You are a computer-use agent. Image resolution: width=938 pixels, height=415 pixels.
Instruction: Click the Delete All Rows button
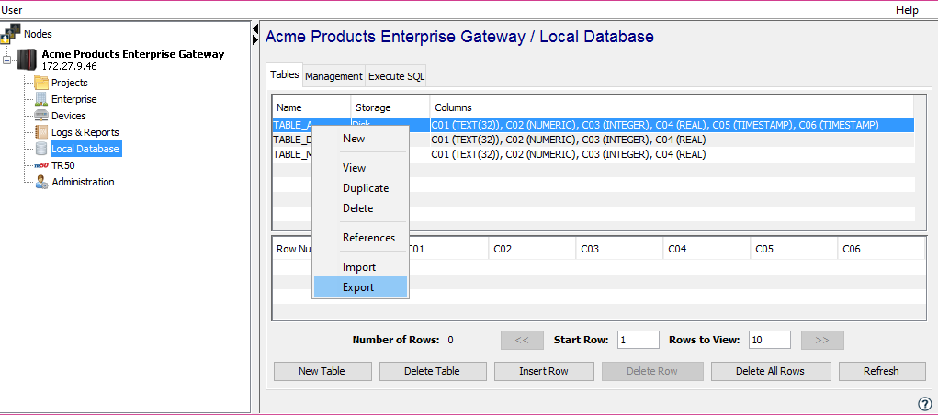pyautogui.click(x=770, y=371)
